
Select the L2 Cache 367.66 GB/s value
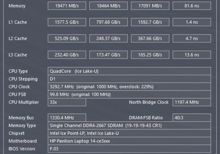point(150,38)
